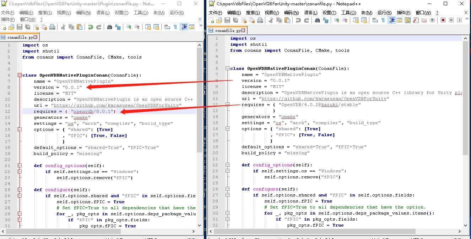Open Find binoculars icon in left window toolbar

(x=109, y=27)
